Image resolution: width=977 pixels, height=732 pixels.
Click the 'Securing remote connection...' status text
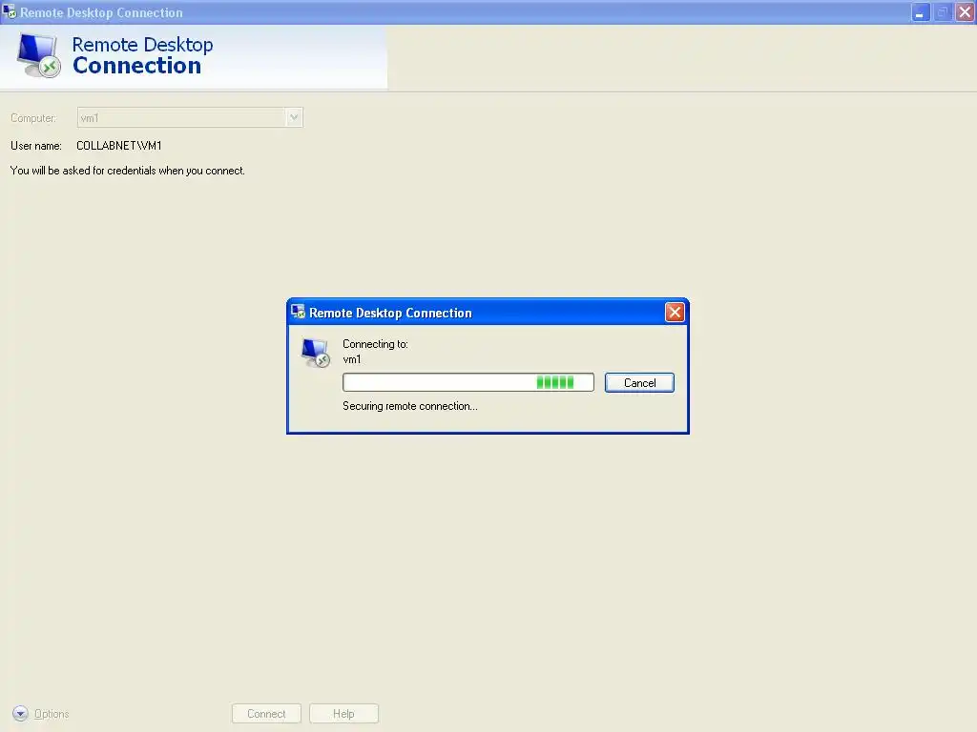tap(410, 406)
